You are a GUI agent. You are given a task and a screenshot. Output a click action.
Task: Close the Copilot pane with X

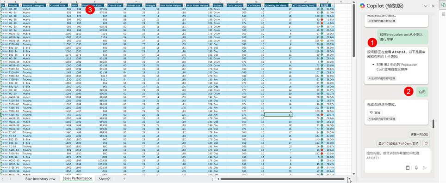[x=433, y=6]
